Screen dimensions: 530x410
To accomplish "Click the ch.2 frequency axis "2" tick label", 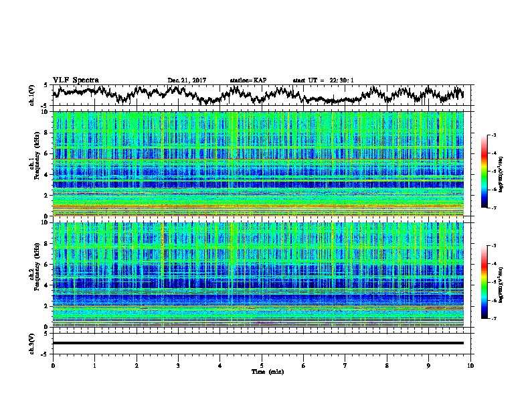I will [46, 306].
